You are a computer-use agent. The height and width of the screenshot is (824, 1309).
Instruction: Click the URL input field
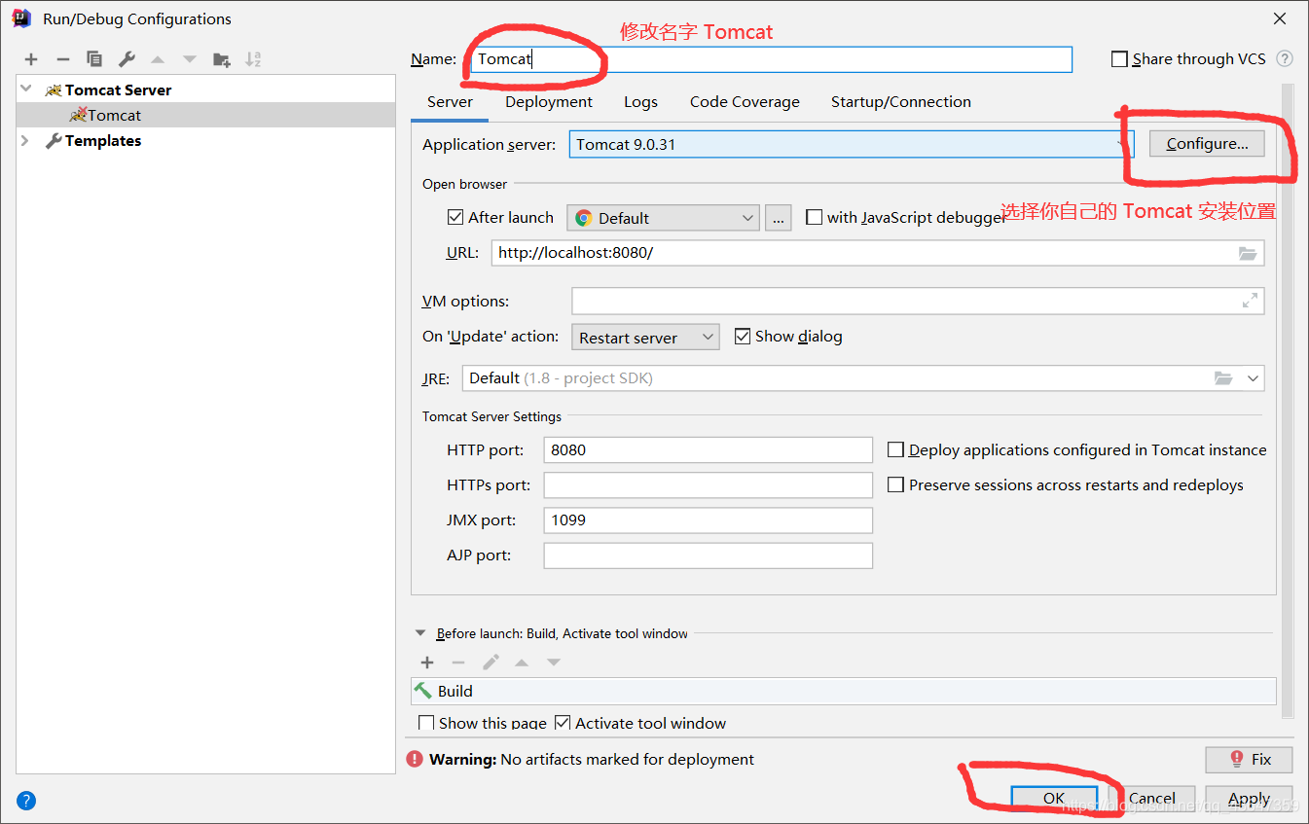click(878, 253)
